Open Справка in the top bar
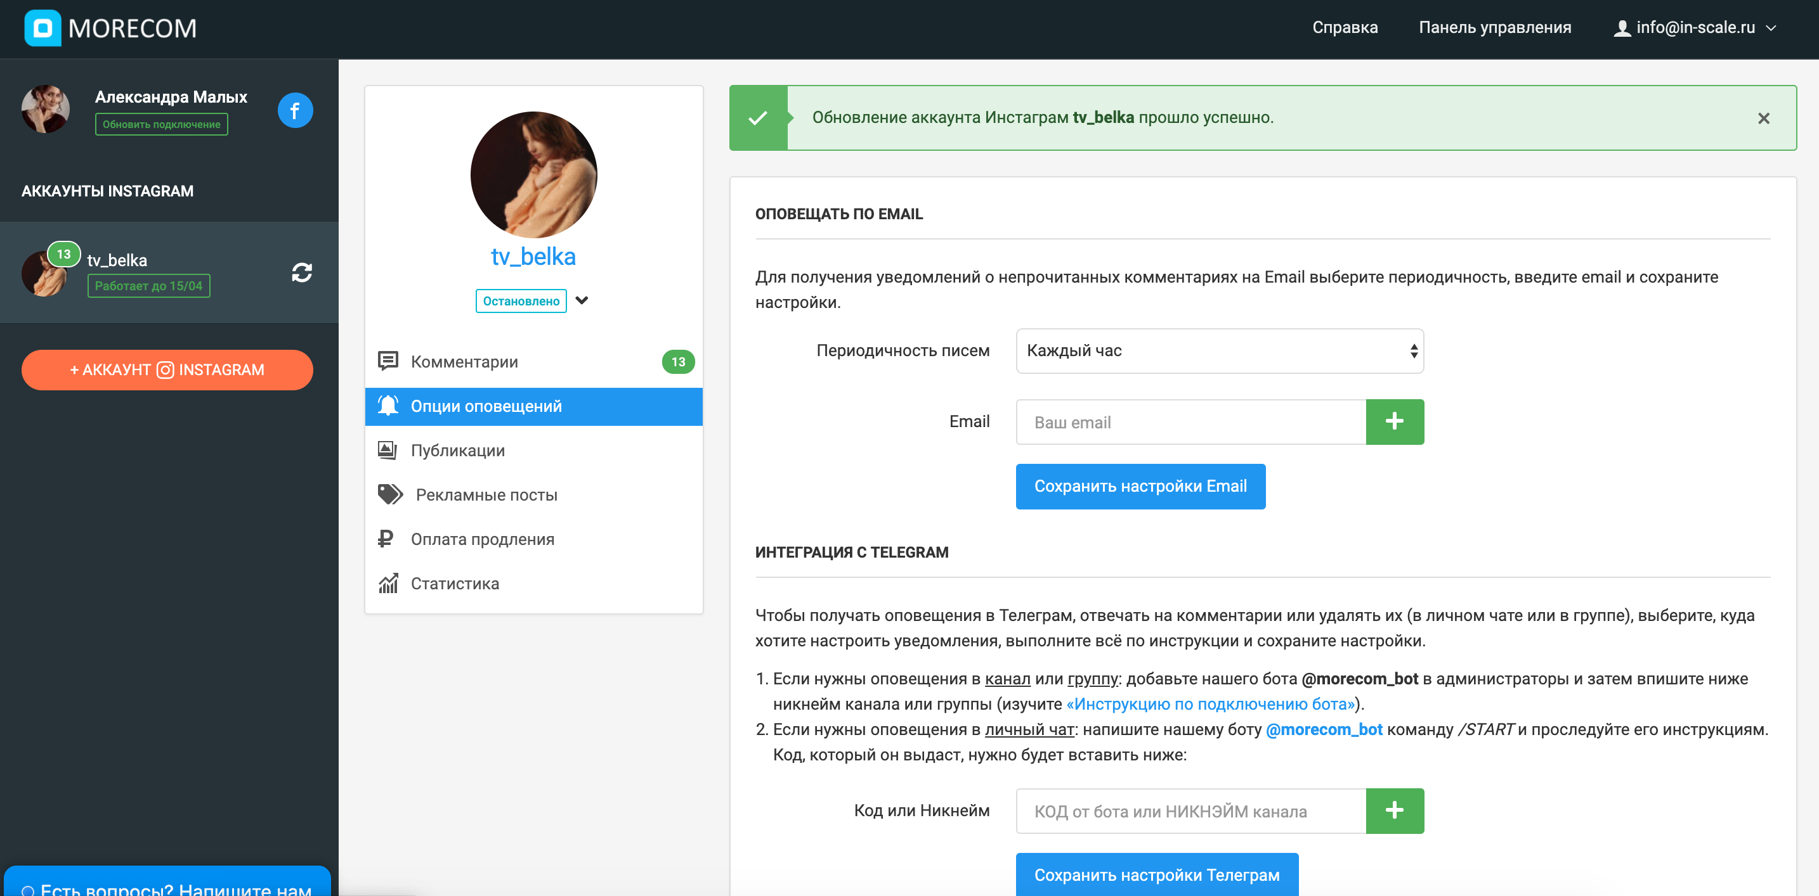Image resolution: width=1819 pixels, height=896 pixels. [x=1345, y=27]
